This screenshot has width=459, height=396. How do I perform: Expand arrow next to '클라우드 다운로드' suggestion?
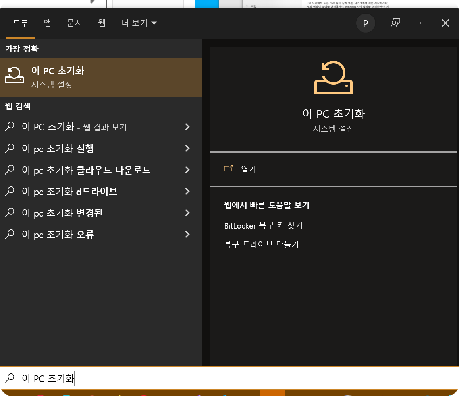187,170
